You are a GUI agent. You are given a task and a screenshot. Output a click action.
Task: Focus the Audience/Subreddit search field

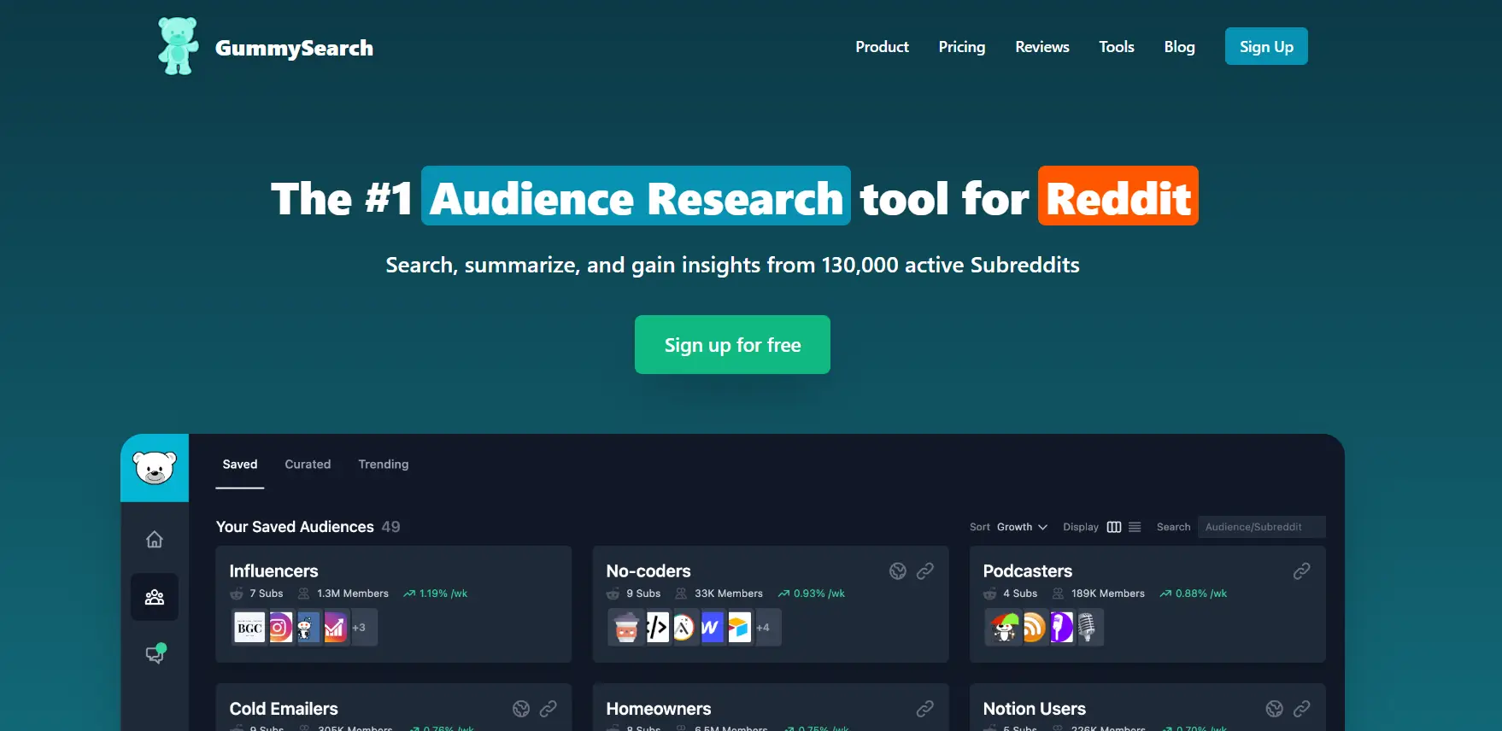pyautogui.click(x=1261, y=527)
